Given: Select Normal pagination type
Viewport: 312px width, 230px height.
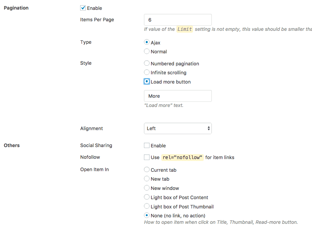Looking at the screenshot, I should point(147,51).
